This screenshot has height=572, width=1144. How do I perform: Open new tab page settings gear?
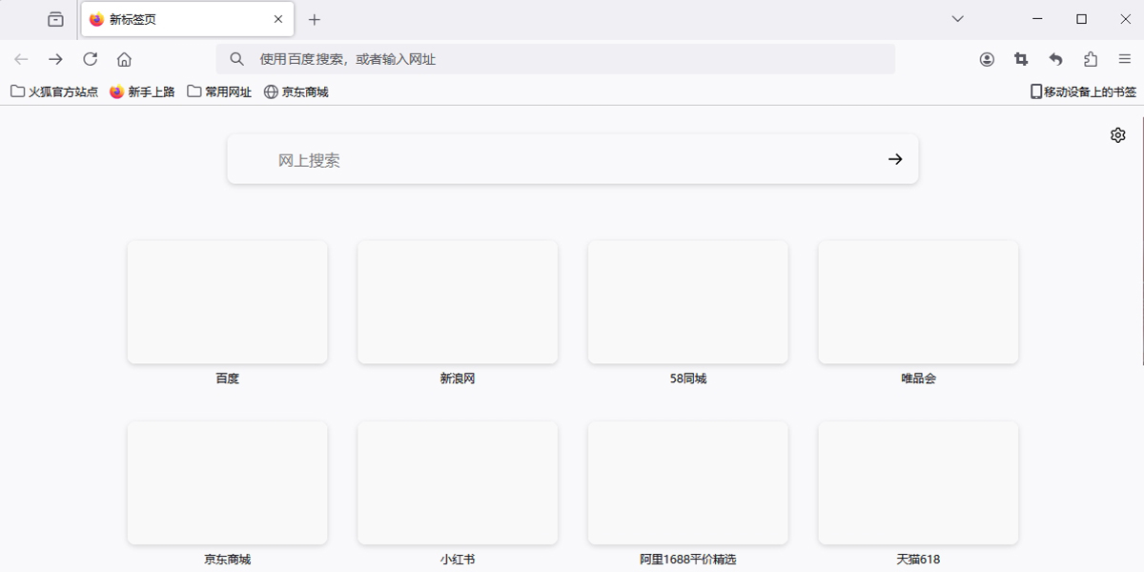coord(1118,135)
